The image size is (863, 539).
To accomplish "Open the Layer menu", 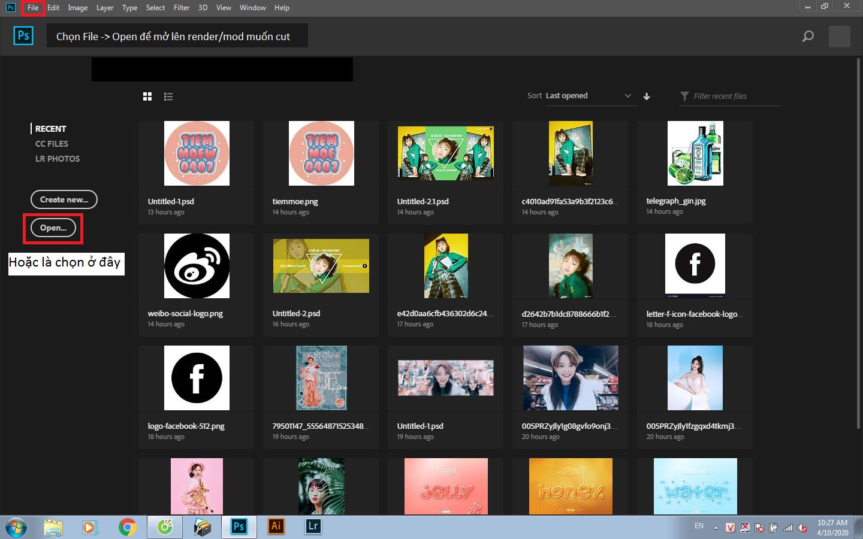I will coord(105,8).
